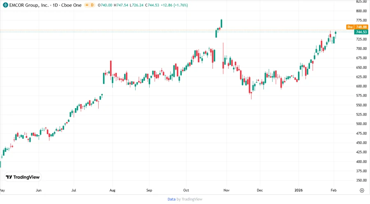
Task: Click the Sep label on time axis
Action: click(149, 190)
